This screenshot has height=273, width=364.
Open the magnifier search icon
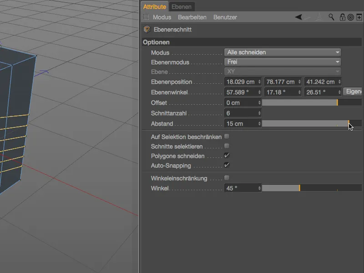332,17
